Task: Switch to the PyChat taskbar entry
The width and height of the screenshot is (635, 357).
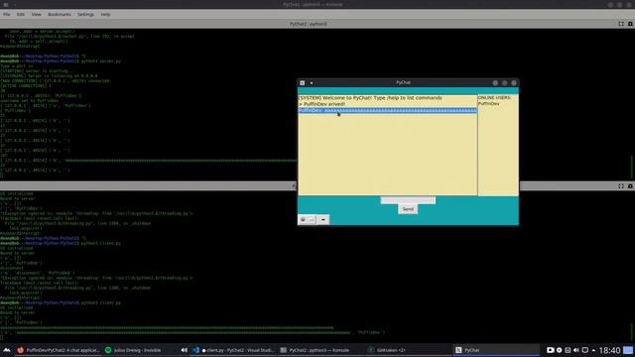Action: [496, 350]
